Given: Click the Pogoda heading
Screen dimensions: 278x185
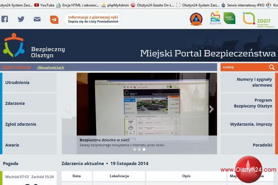Looking at the screenshot, I should click(11, 164).
